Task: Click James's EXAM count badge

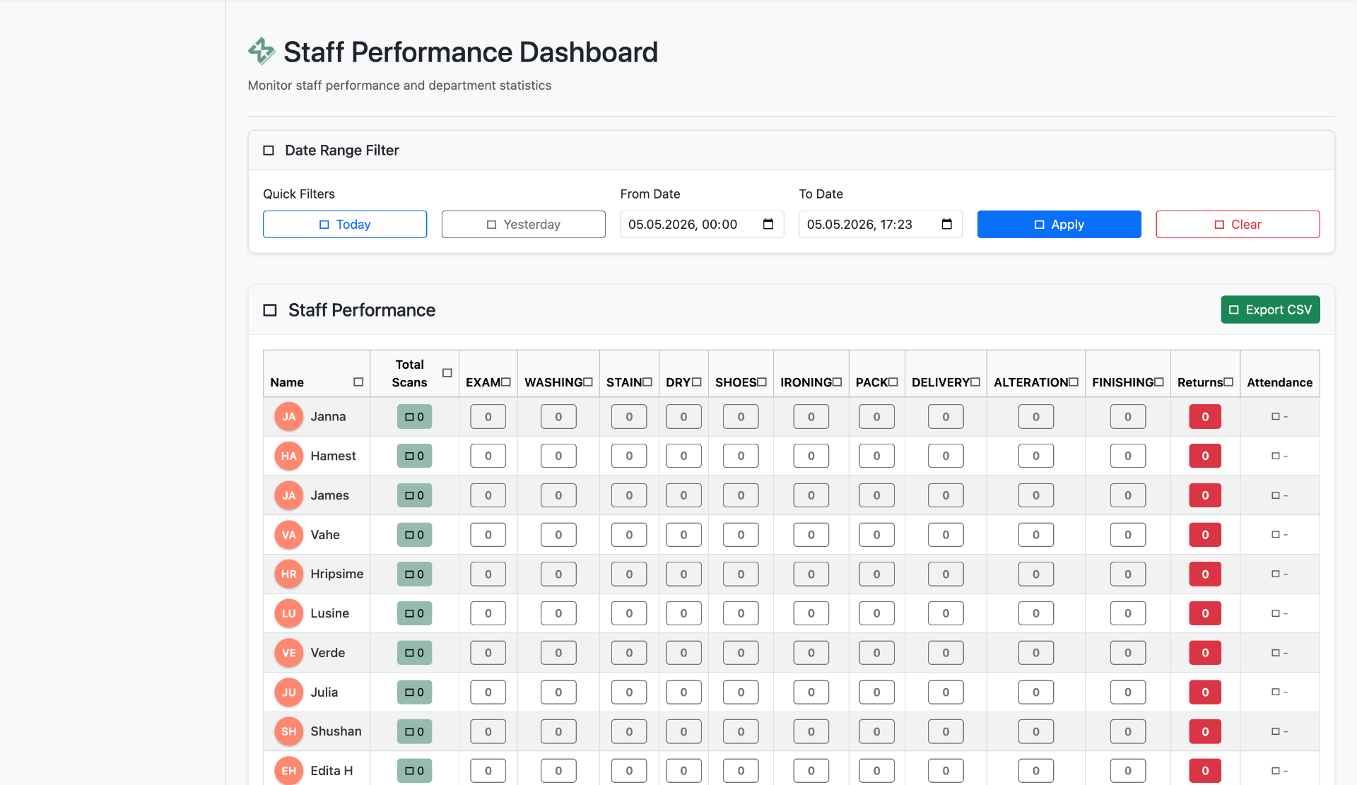Action: coord(488,495)
